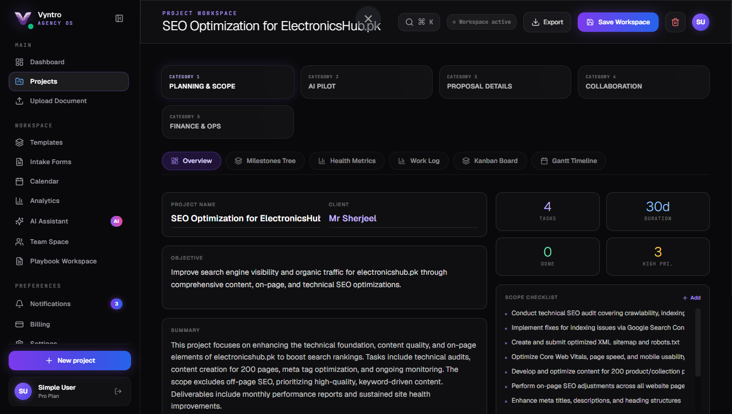Click the 4 Tasks stat card
Screen dimensions: 732x414
coord(548,212)
